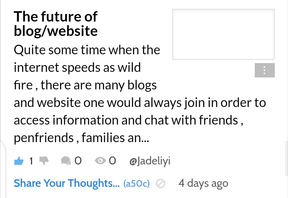The height and width of the screenshot is (198, 288).
Task: Click the view count beside the eye icon
Action: pyautogui.click(x=112, y=161)
